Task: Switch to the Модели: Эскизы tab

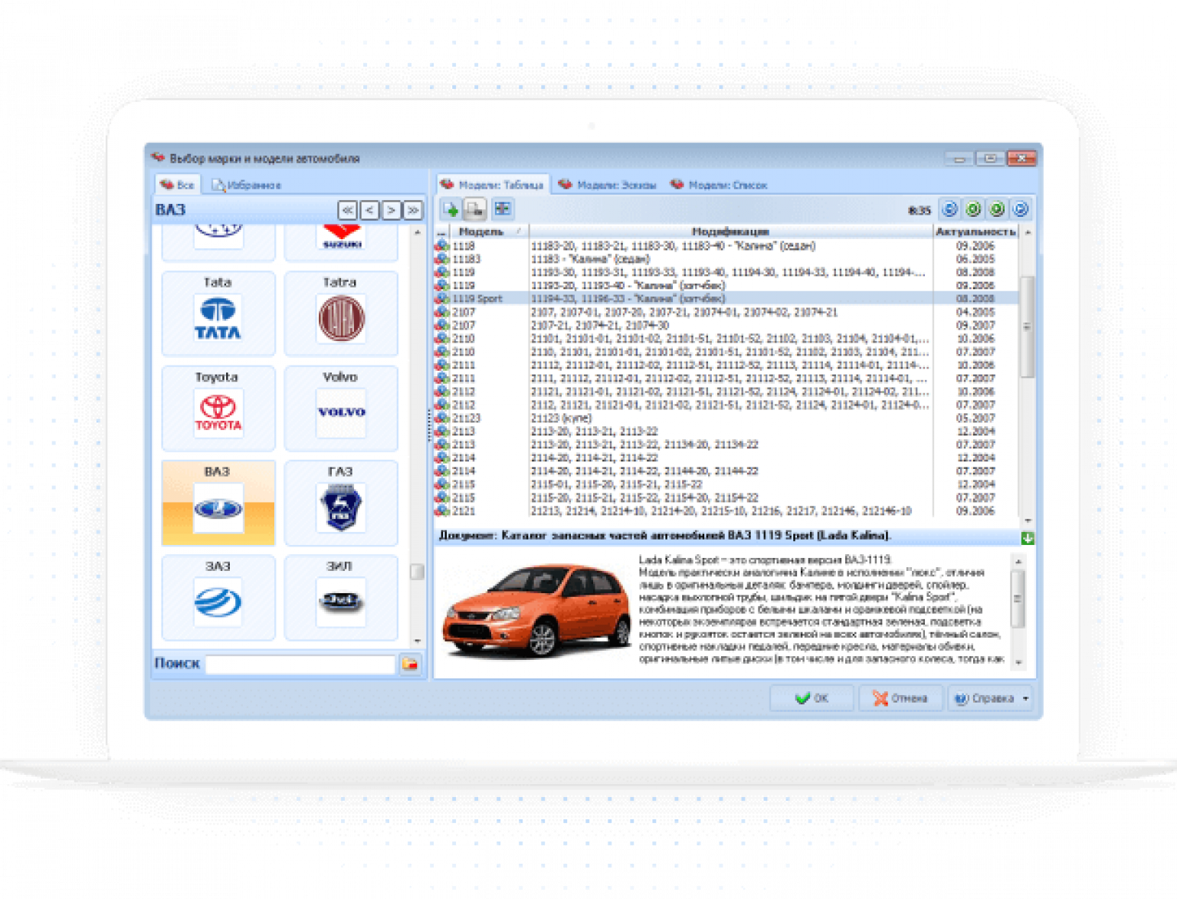Action: (608, 185)
